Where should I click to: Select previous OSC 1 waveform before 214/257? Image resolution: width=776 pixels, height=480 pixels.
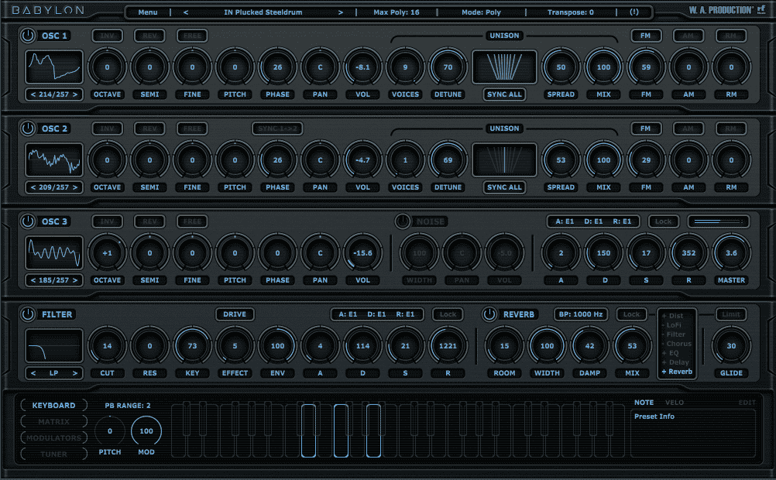[x=33, y=94]
